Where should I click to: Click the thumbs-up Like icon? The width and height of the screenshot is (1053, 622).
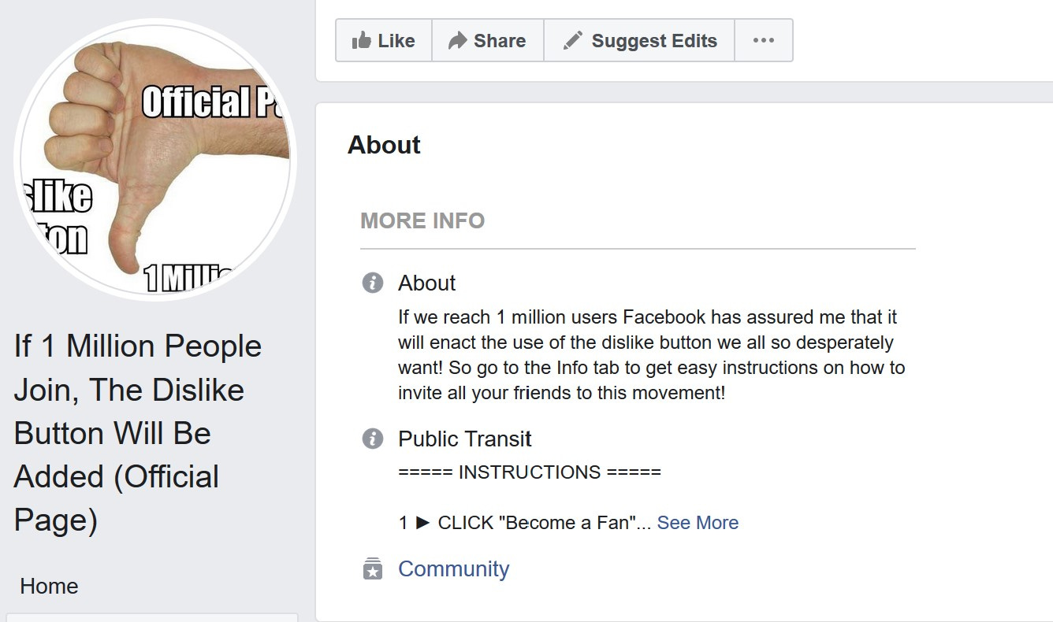click(x=362, y=41)
